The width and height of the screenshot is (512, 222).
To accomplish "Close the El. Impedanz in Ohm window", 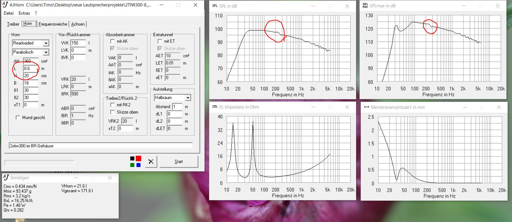I will coord(347,107).
